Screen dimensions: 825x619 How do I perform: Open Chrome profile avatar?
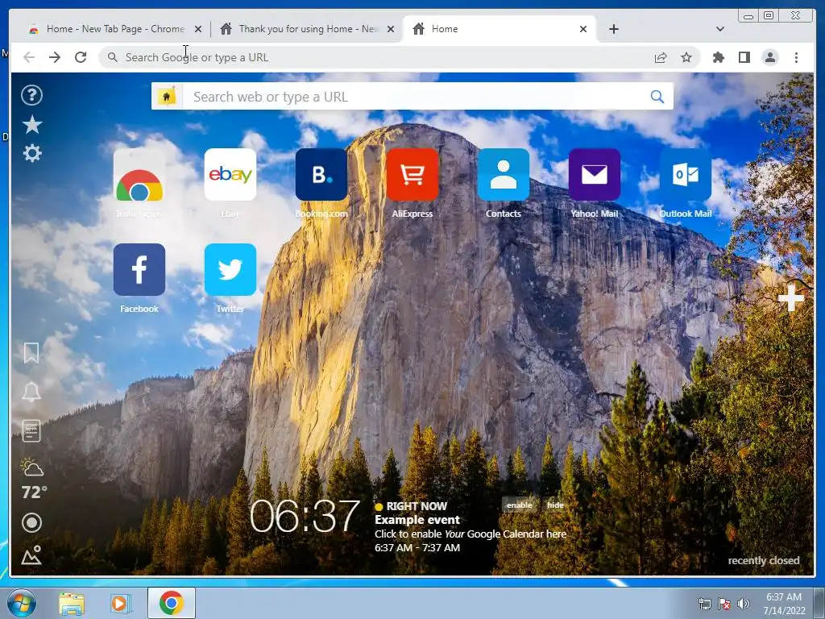coord(769,57)
